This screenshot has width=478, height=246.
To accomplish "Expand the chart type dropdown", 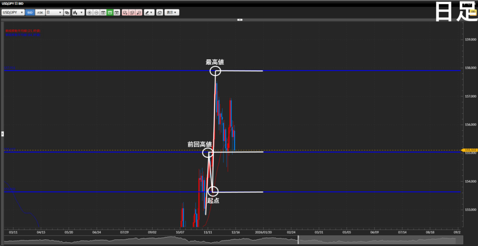I will pyautogui.click(x=78, y=12).
